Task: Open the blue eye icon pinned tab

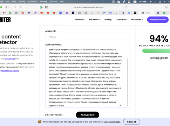Action: pyautogui.click(x=29, y=13)
